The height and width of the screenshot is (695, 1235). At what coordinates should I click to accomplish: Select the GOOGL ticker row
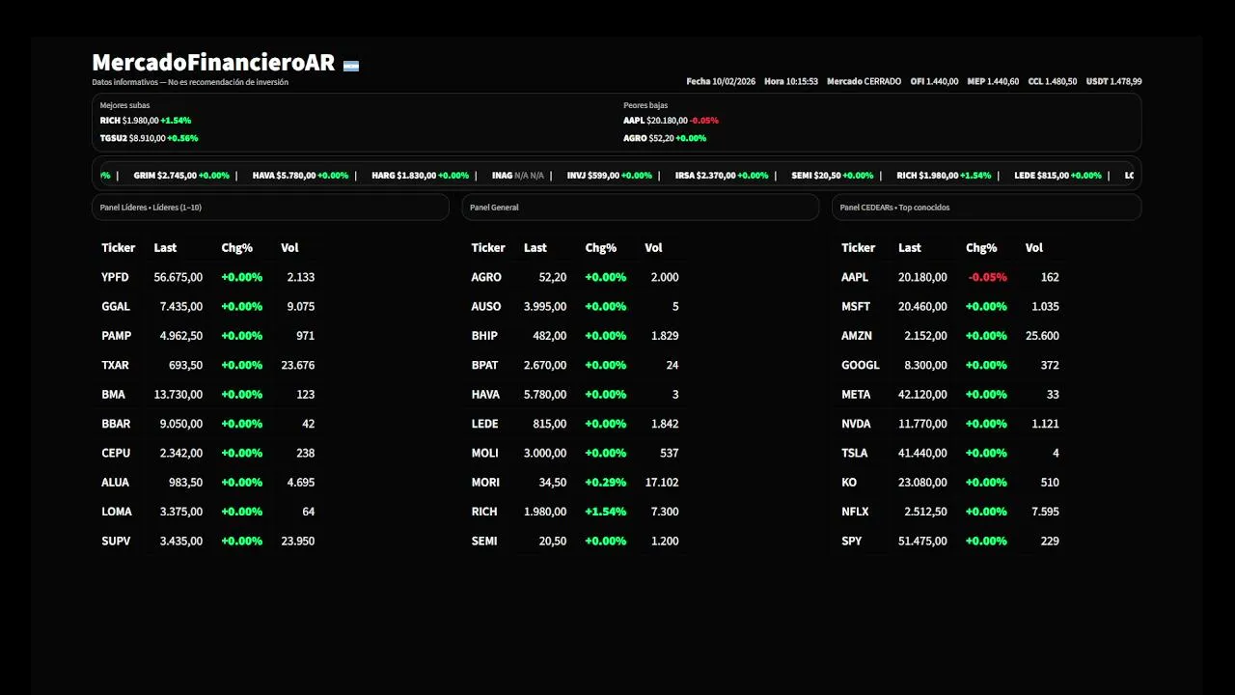950,365
